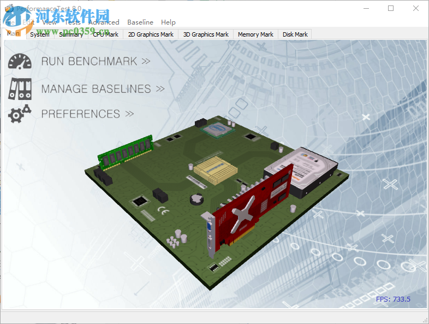Viewport: 429px width, 324px height.
Task: Open the CPU Mark tab
Action: tap(105, 34)
